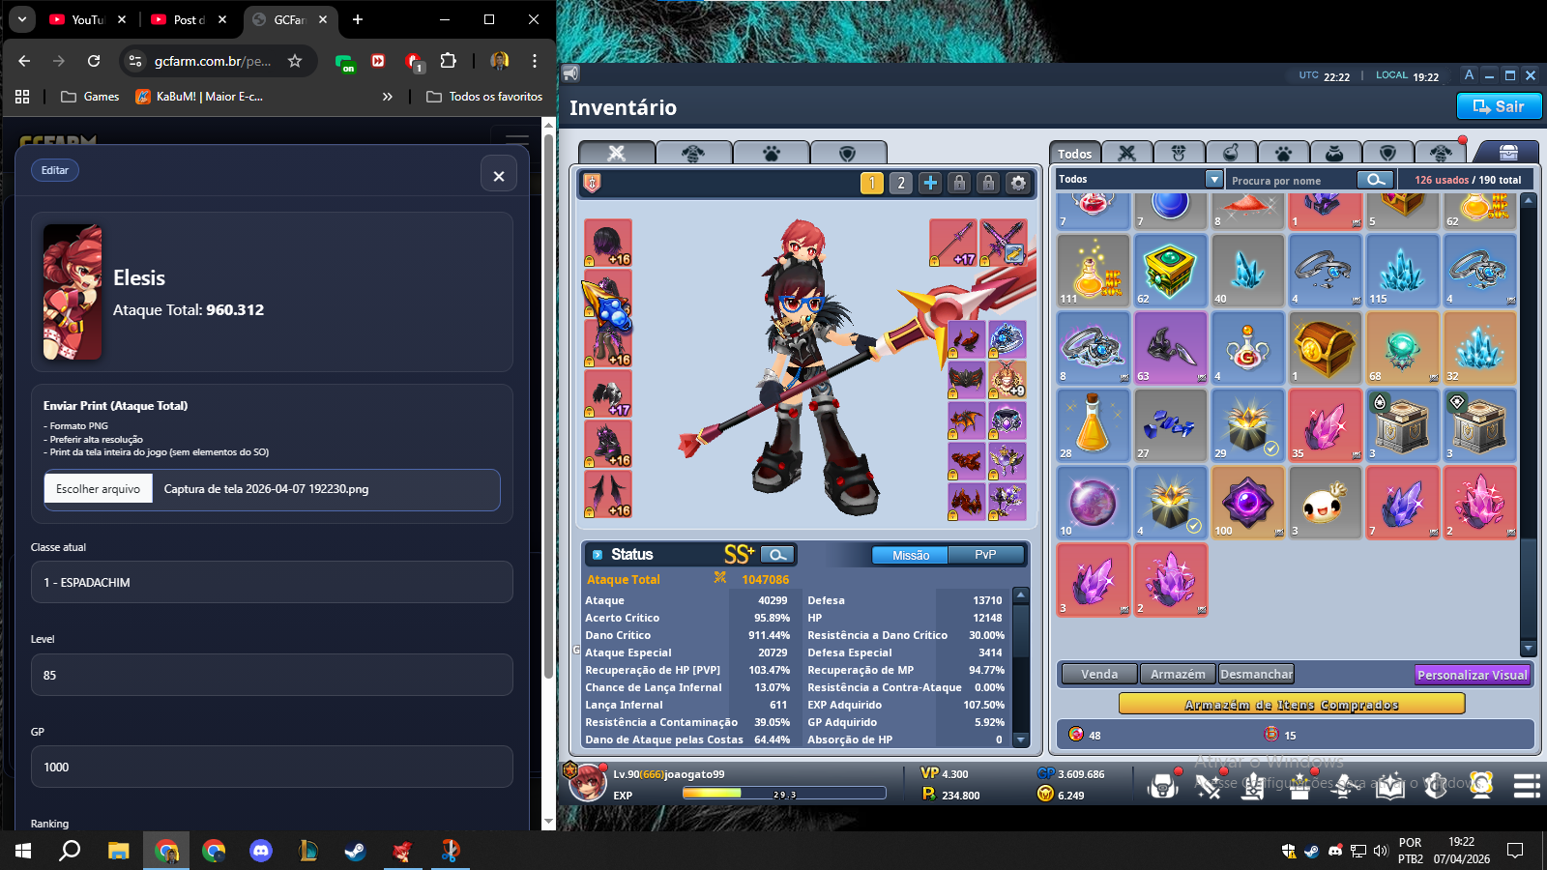Select the purple hexagon gem item with 100
Screen dimensions: 1547x870
(1247, 503)
